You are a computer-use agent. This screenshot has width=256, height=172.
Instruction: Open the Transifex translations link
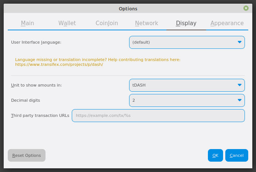pyautogui.click(x=59, y=64)
